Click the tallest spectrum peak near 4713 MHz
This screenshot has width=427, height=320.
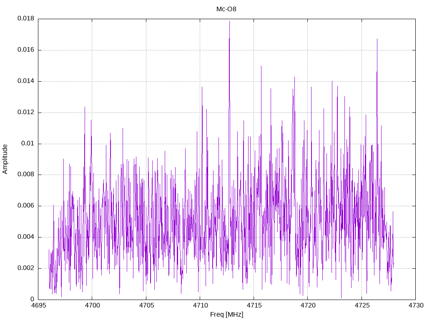point(230,21)
